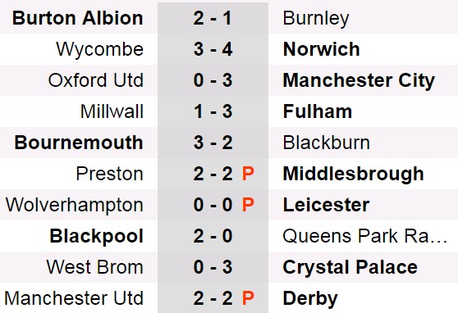Open the Burnley team page
This screenshot has height=313, width=458.
coord(316,19)
